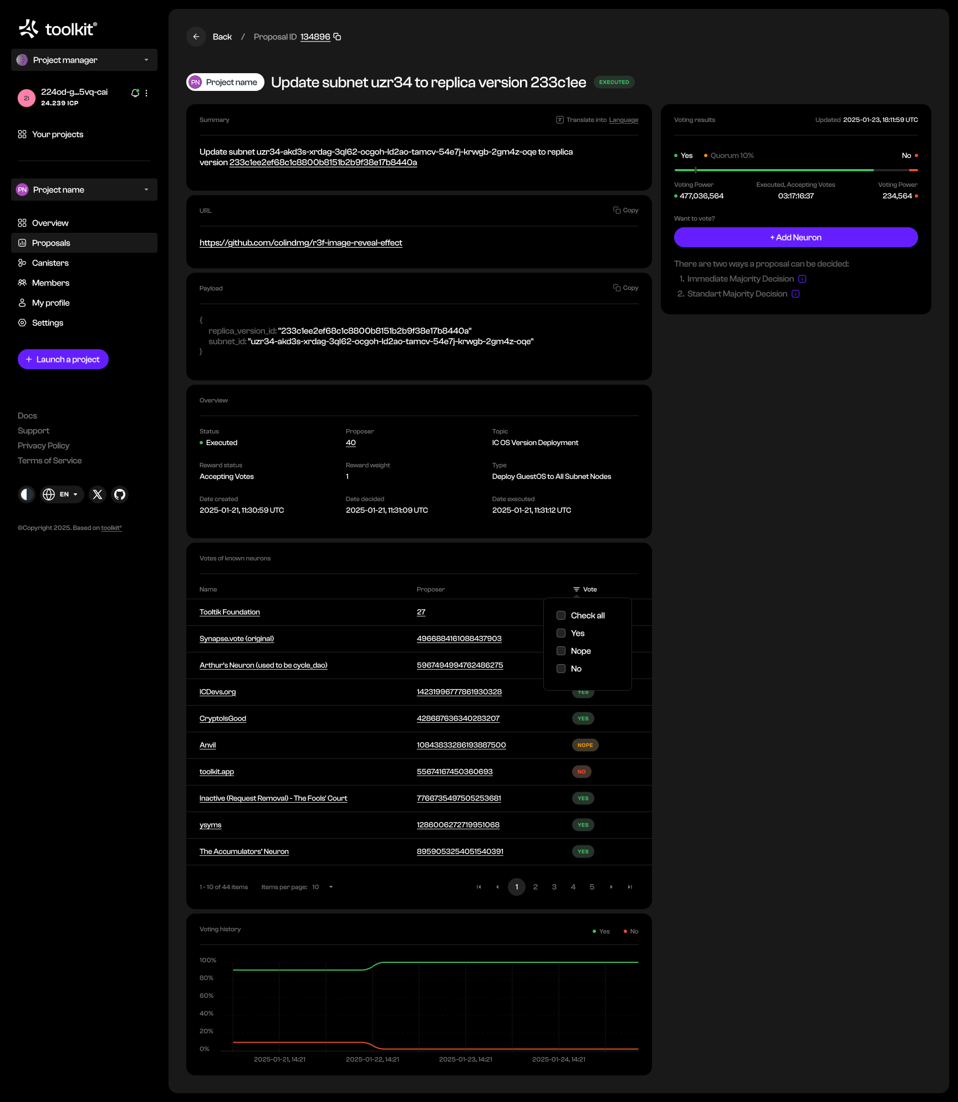958x1102 pixels.
Task: Open info for Standart Majority Decision
Action: 796,294
